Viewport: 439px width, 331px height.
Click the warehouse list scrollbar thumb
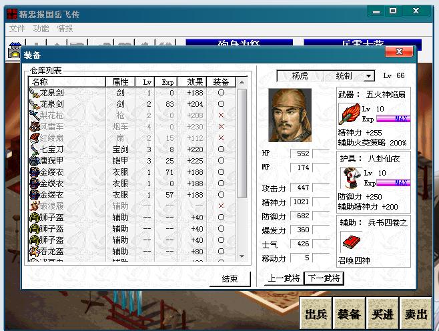(x=242, y=143)
